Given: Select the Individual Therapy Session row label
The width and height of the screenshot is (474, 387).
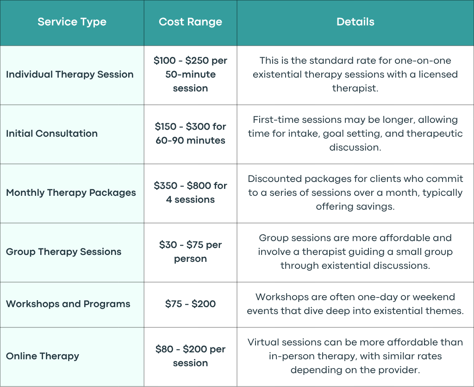Looking at the screenshot, I should [70, 74].
